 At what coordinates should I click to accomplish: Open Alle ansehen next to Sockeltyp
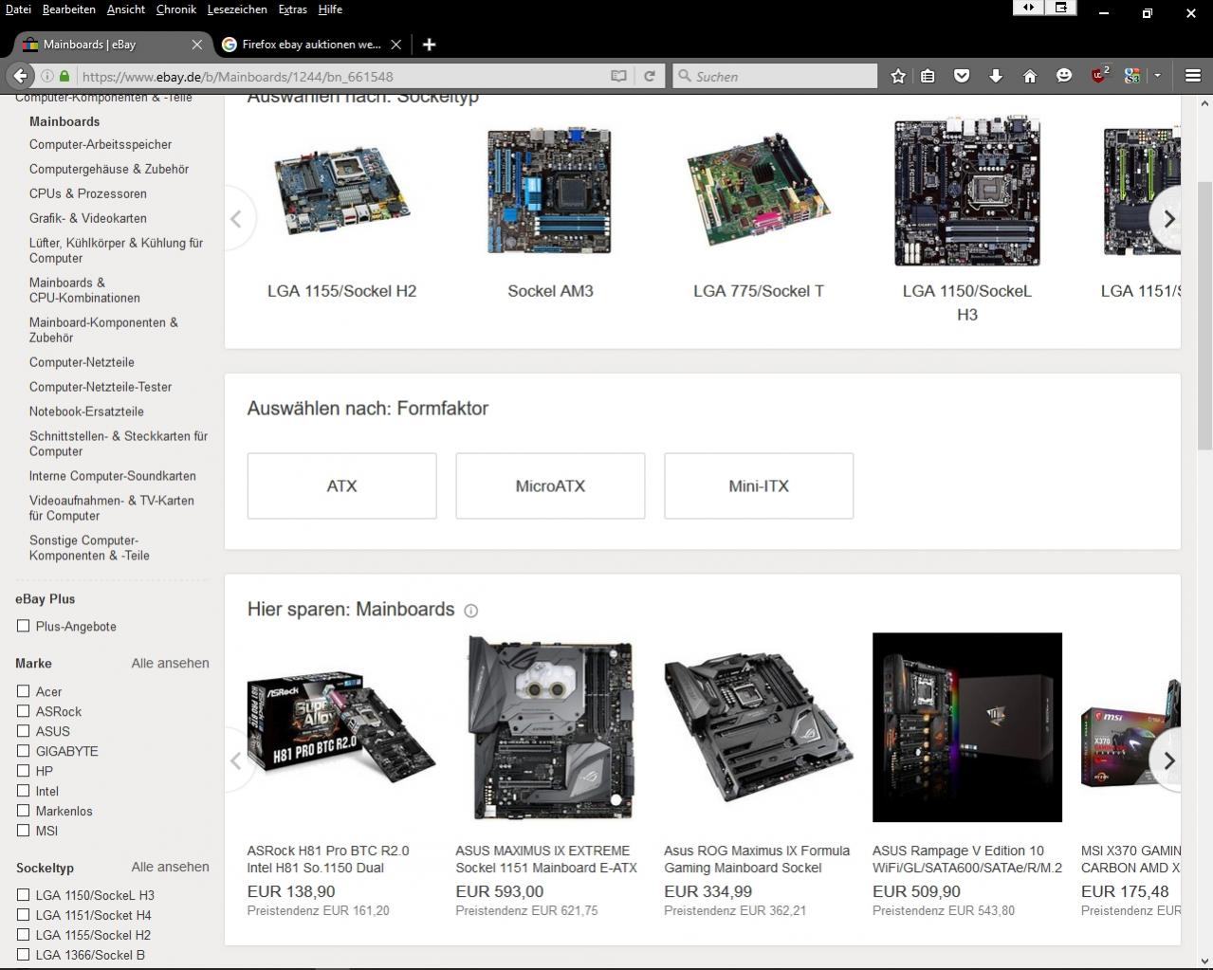coord(170,867)
